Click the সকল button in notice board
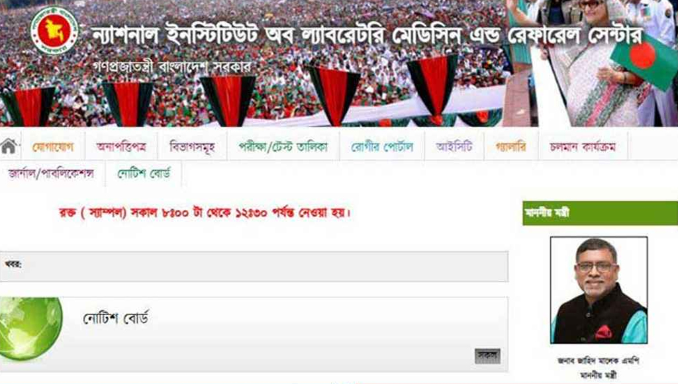The width and height of the screenshot is (678, 384). 487,356
